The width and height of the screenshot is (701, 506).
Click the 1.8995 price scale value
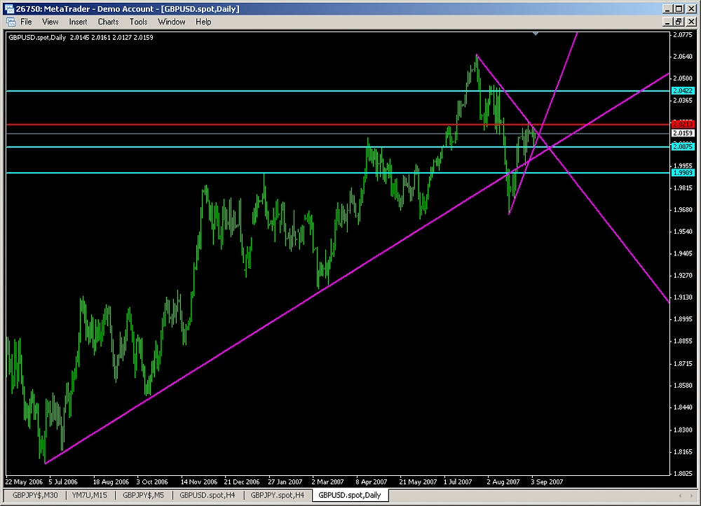683,319
